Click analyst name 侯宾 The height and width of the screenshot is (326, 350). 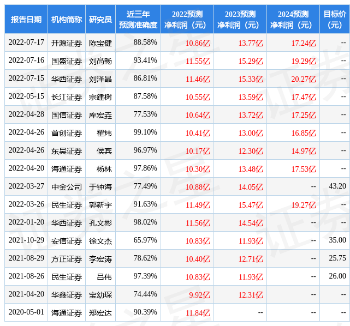104,152
